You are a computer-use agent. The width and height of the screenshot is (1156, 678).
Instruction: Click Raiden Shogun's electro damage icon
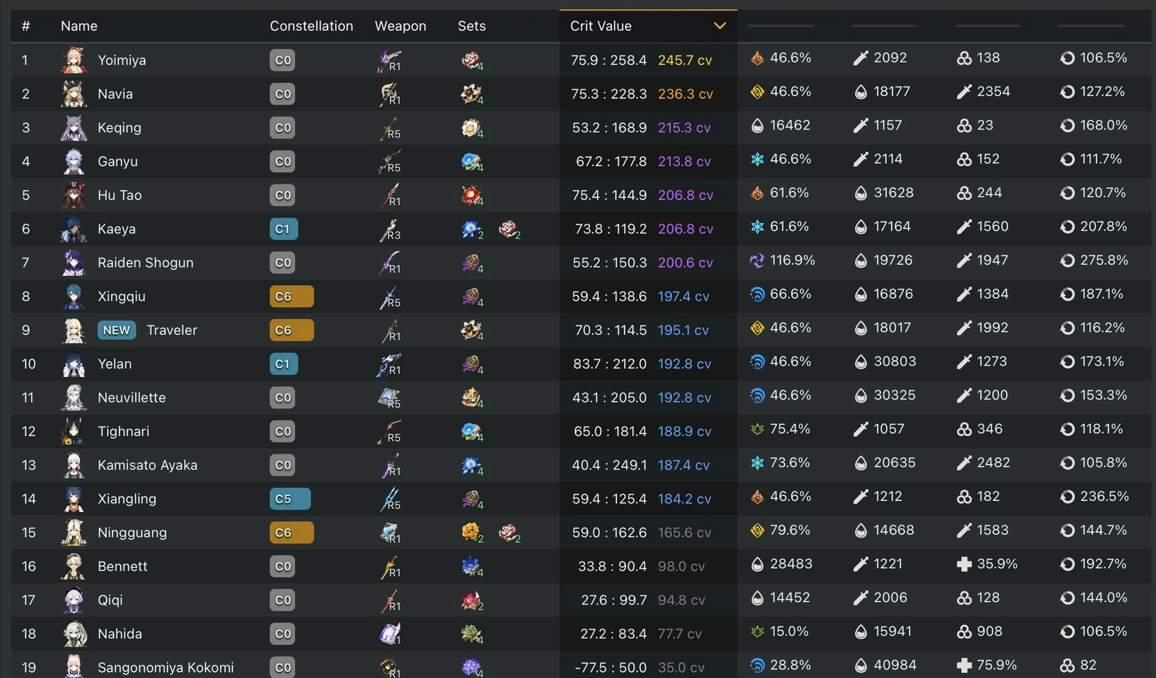(x=757, y=260)
